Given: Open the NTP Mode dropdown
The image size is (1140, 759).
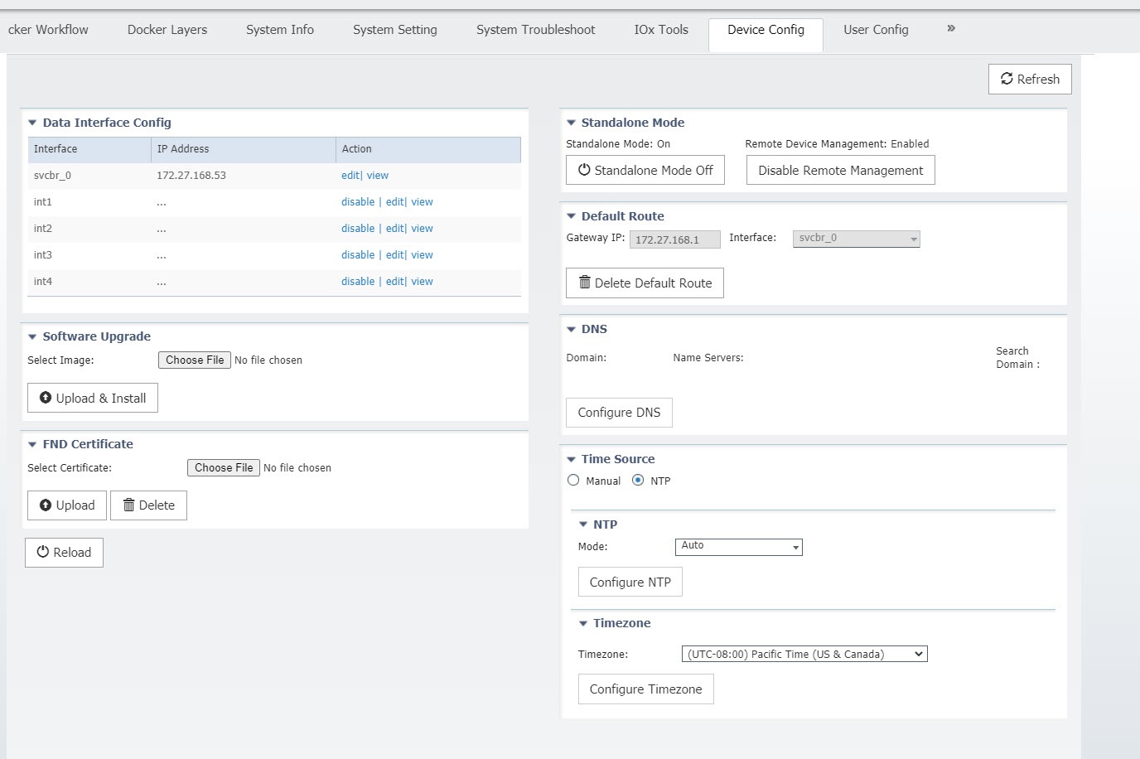Looking at the screenshot, I should (x=738, y=547).
